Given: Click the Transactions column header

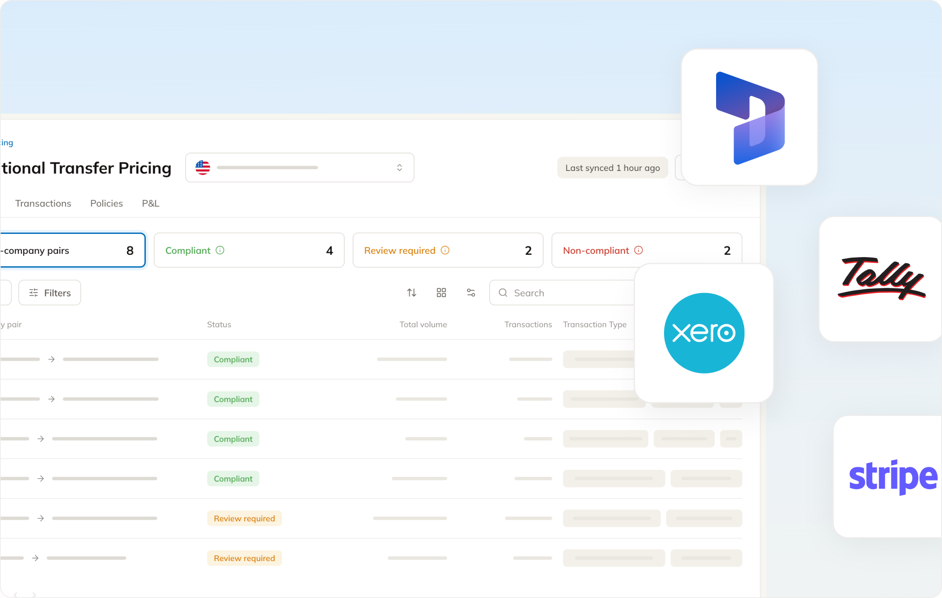Looking at the screenshot, I should 528,324.
